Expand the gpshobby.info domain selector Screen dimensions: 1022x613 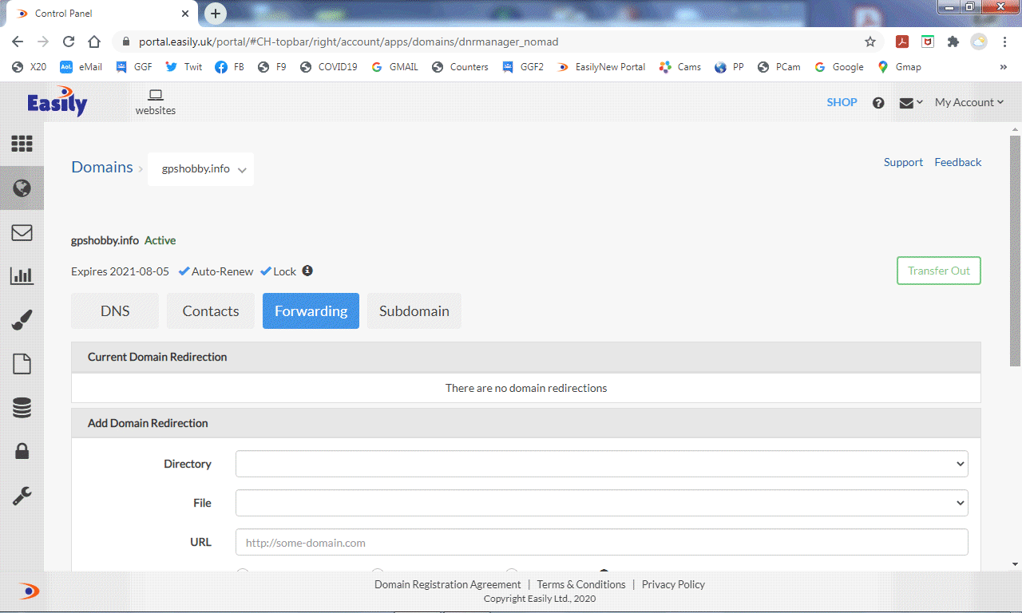click(x=201, y=169)
